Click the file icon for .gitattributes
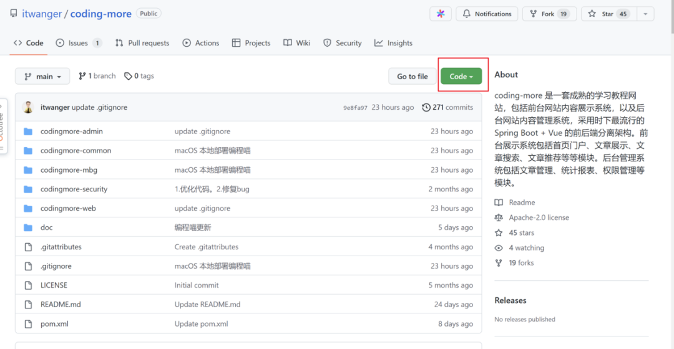Screen dimensions: 674x349 tap(28, 247)
